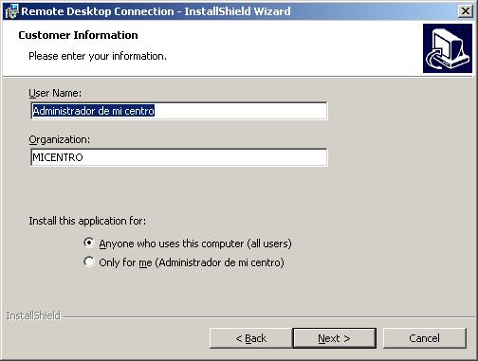
Task: Focus the Organization field containing MICENTRO
Action: (x=179, y=157)
